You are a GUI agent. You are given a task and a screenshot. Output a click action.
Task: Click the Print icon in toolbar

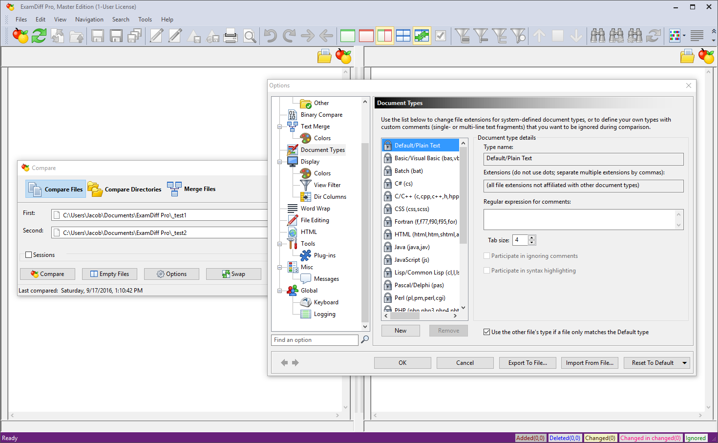click(x=231, y=36)
